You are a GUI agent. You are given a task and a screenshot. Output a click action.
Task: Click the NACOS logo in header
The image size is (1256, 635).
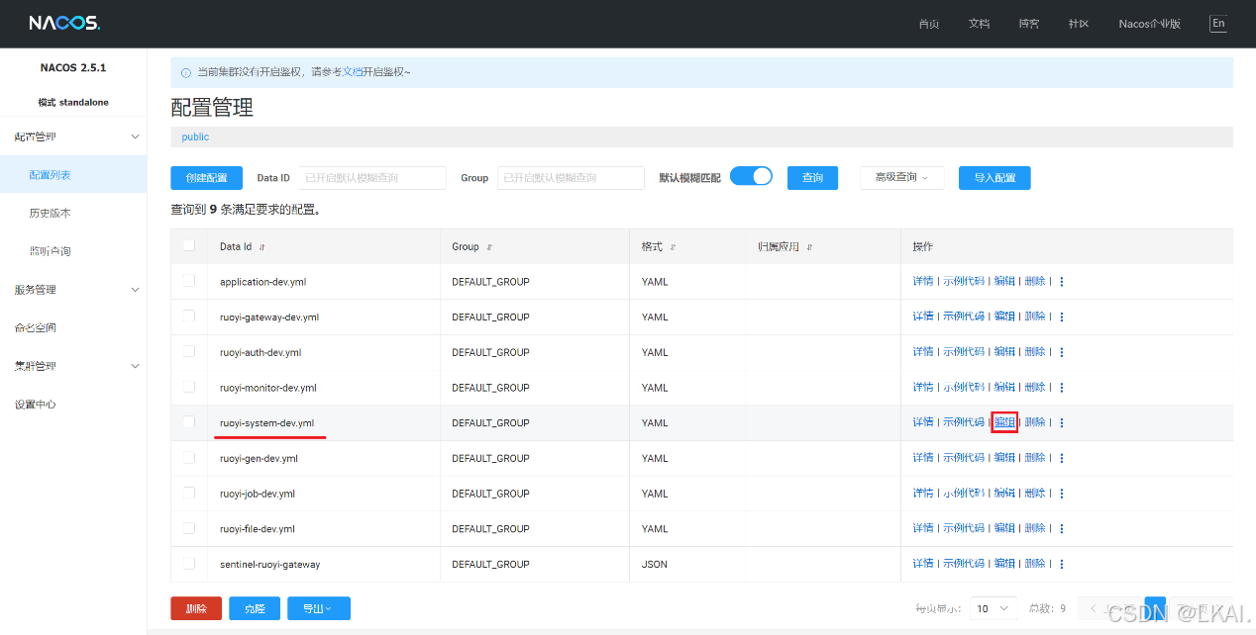click(x=63, y=23)
